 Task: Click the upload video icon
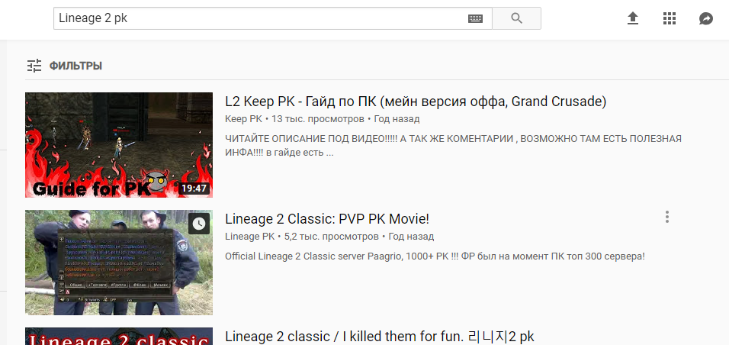(x=633, y=19)
